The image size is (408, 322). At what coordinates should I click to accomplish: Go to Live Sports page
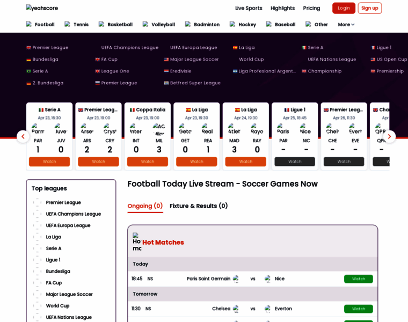click(x=249, y=8)
